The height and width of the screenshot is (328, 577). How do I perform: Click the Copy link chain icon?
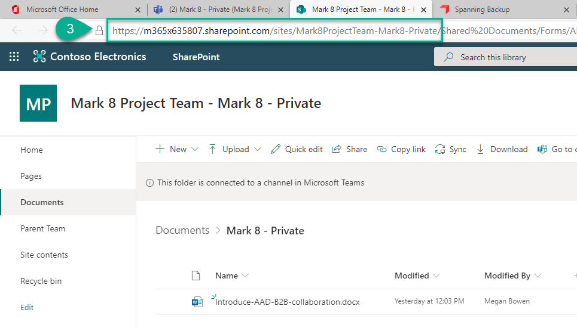tap(381, 149)
